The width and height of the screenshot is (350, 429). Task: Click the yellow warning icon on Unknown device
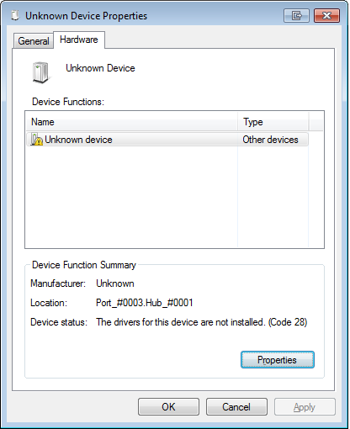37,140
